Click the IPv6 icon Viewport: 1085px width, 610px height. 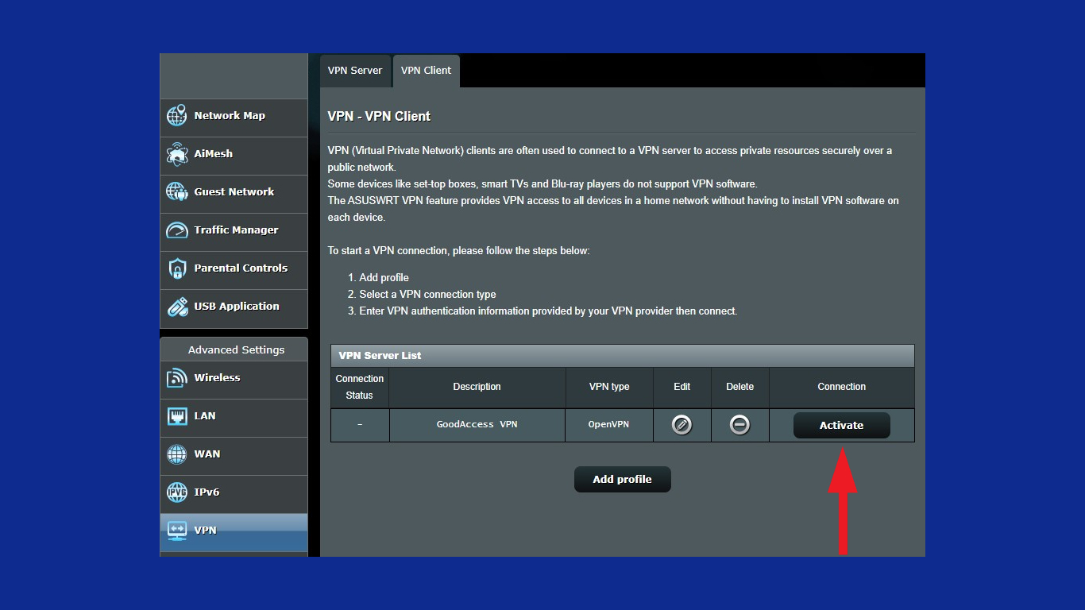click(176, 492)
